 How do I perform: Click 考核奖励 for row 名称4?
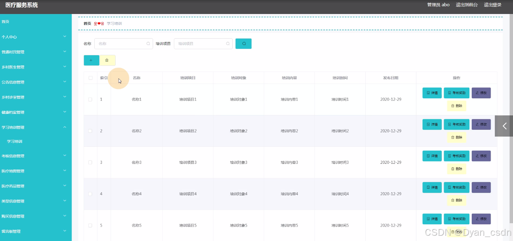coord(457,187)
